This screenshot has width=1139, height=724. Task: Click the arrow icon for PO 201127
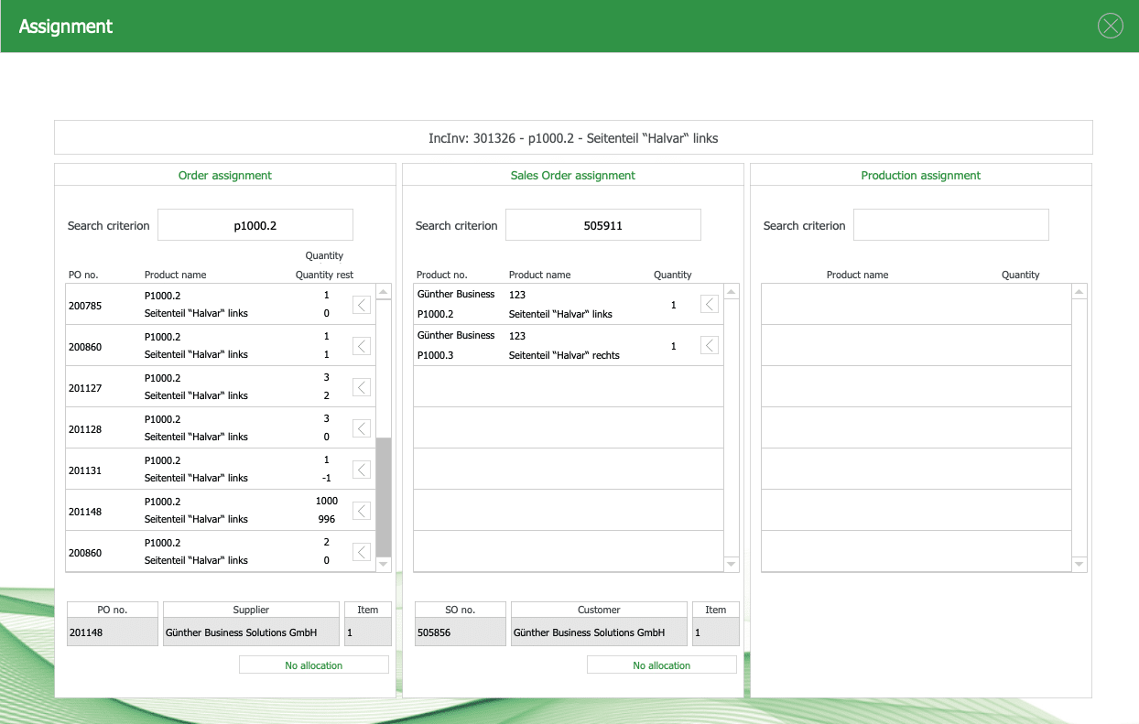tap(362, 387)
